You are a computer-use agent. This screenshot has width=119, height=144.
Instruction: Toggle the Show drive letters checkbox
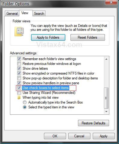click(x=19, y=69)
